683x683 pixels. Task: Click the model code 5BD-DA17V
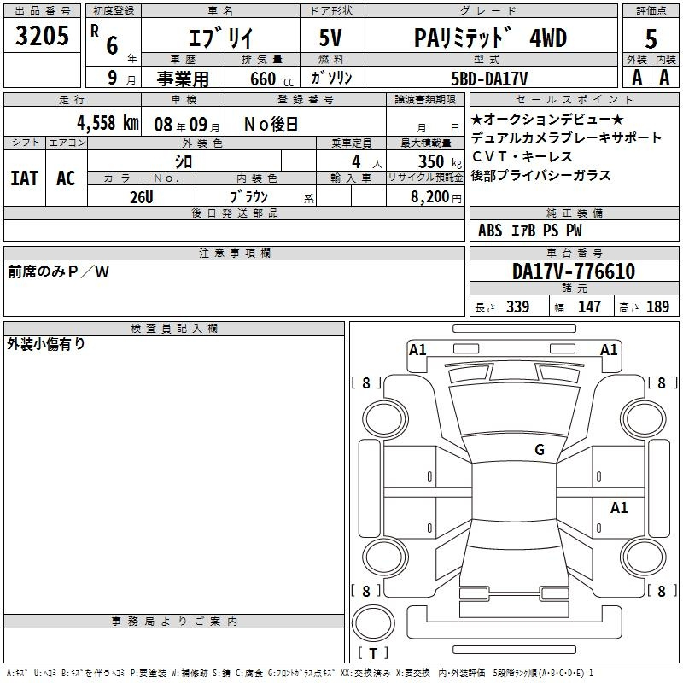click(x=489, y=79)
